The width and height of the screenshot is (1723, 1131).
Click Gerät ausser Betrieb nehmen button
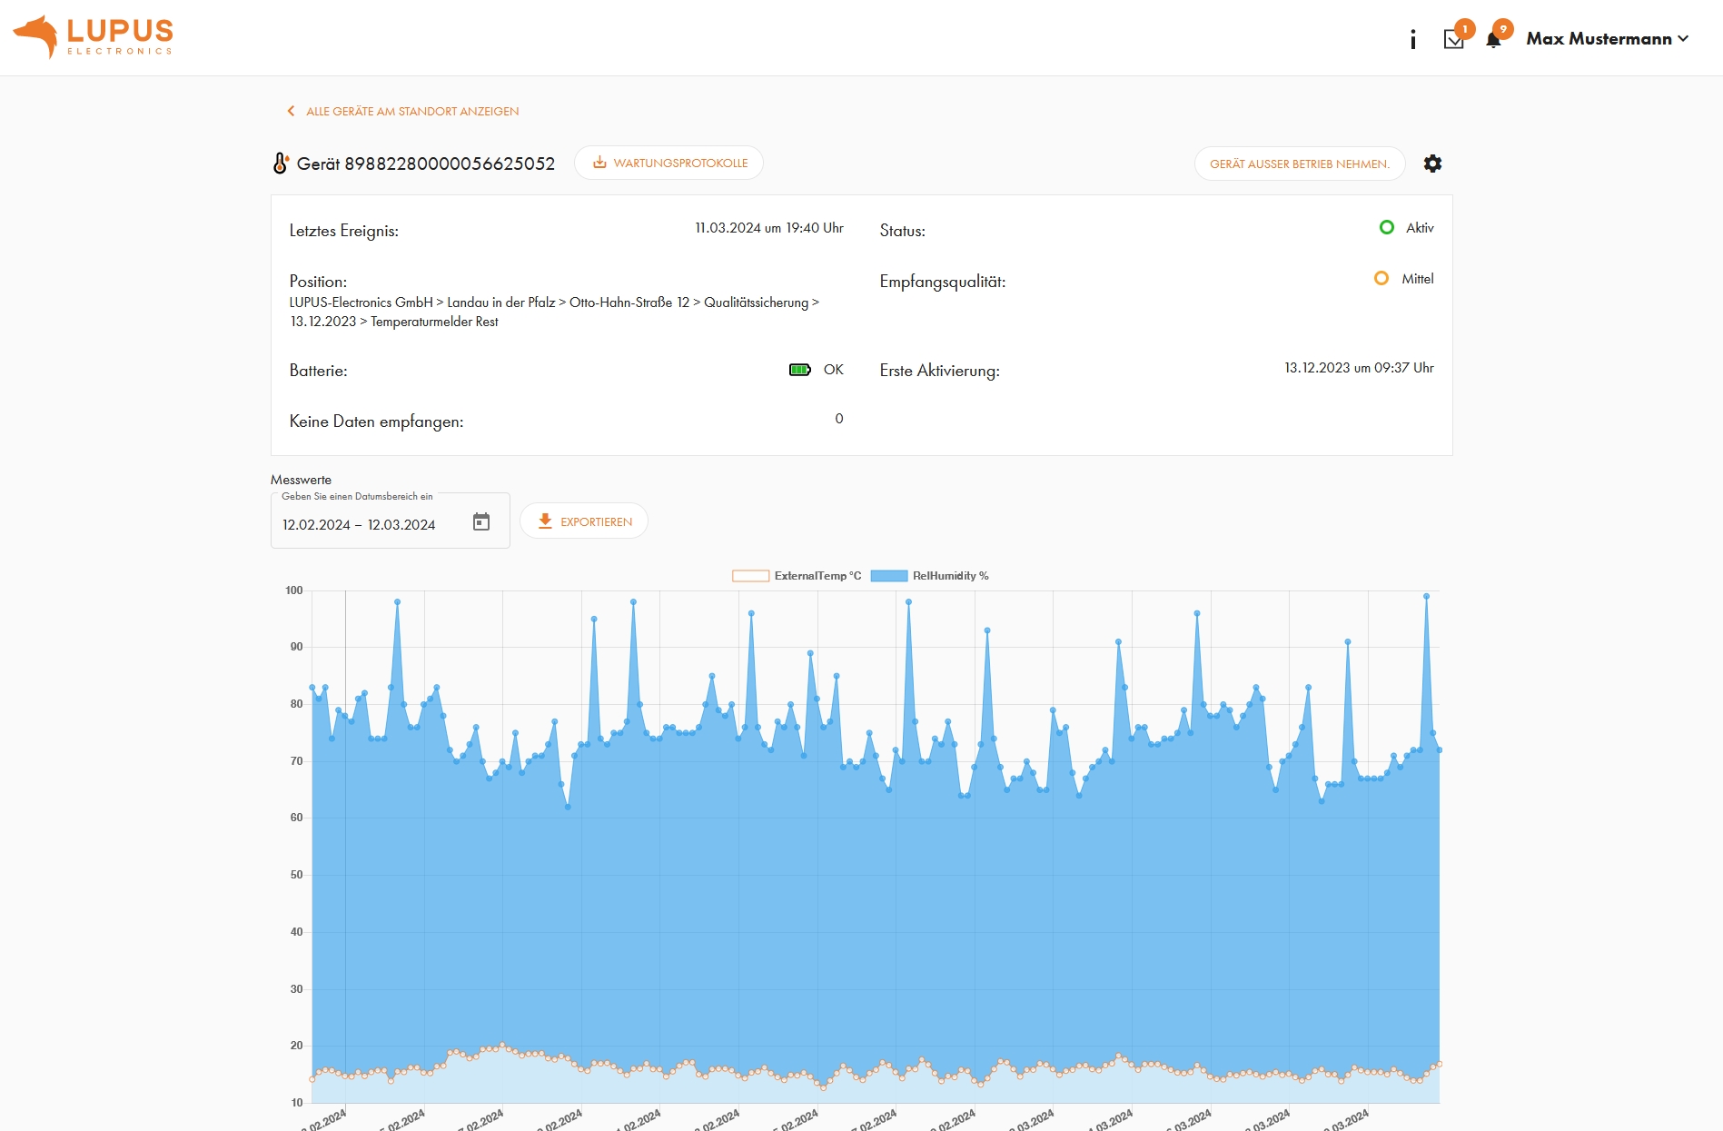(1299, 164)
